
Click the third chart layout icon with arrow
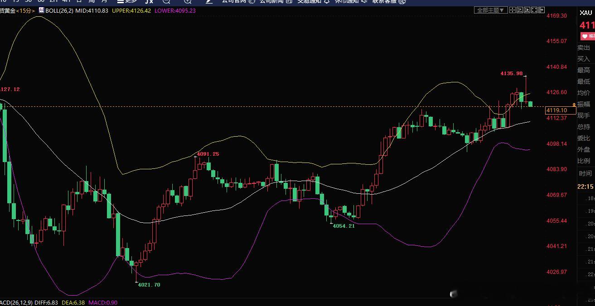click(527, 10)
